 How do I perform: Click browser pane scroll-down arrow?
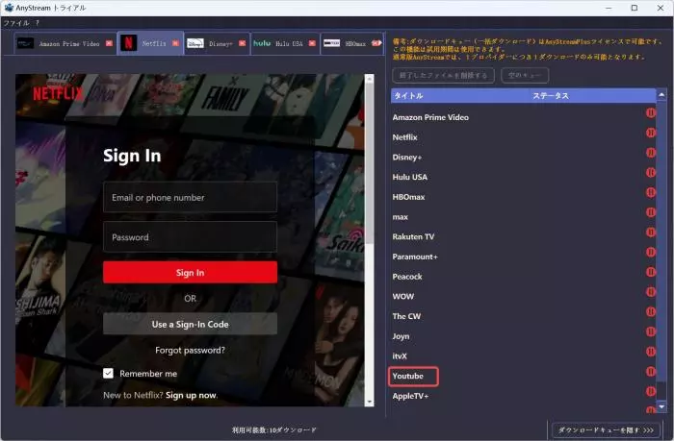[x=369, y=402]
